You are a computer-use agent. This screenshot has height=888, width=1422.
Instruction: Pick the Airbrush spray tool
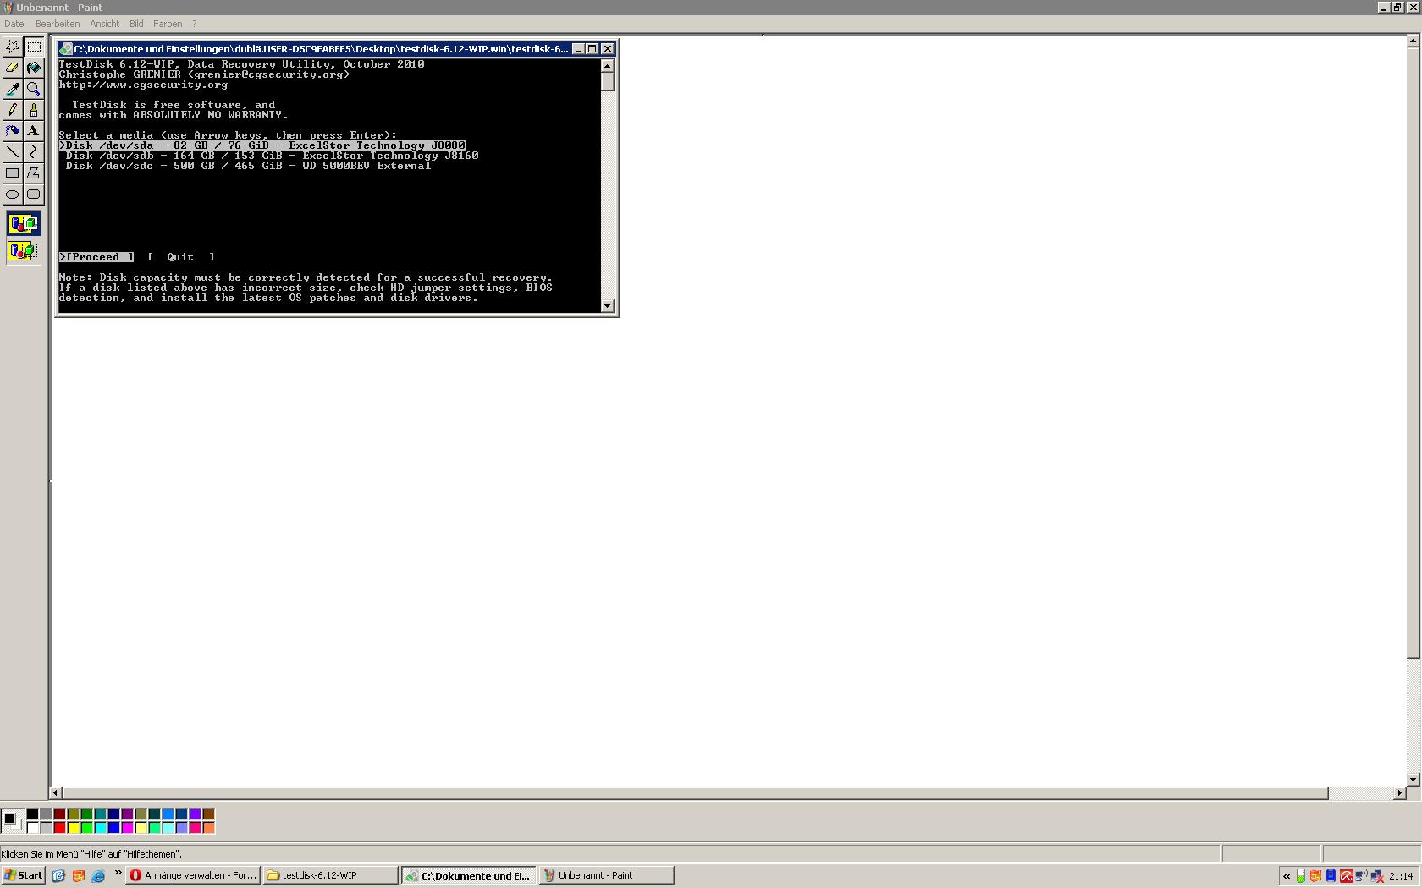click(13, 131)
